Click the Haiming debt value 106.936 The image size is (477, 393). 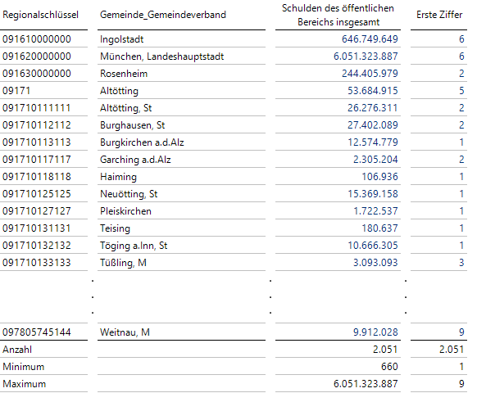(x=379, y=177)
